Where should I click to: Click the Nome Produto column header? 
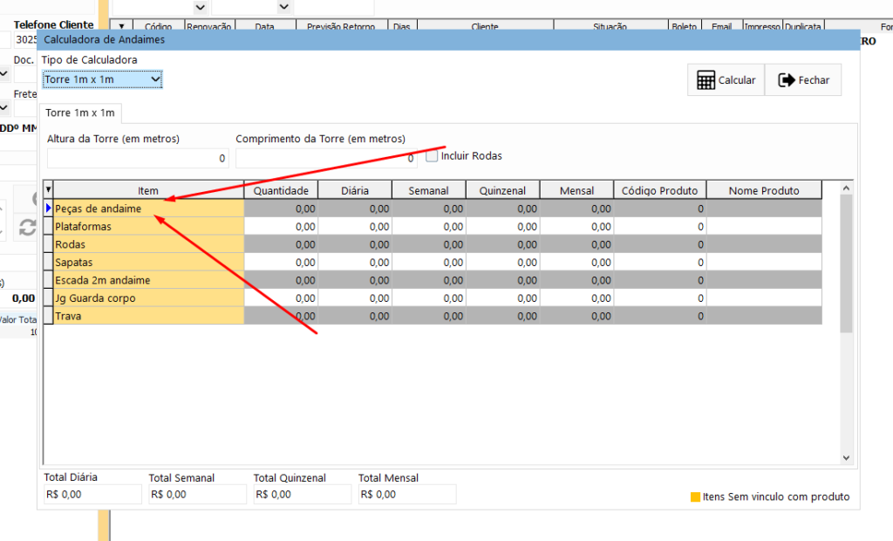[x=764, y=190]
